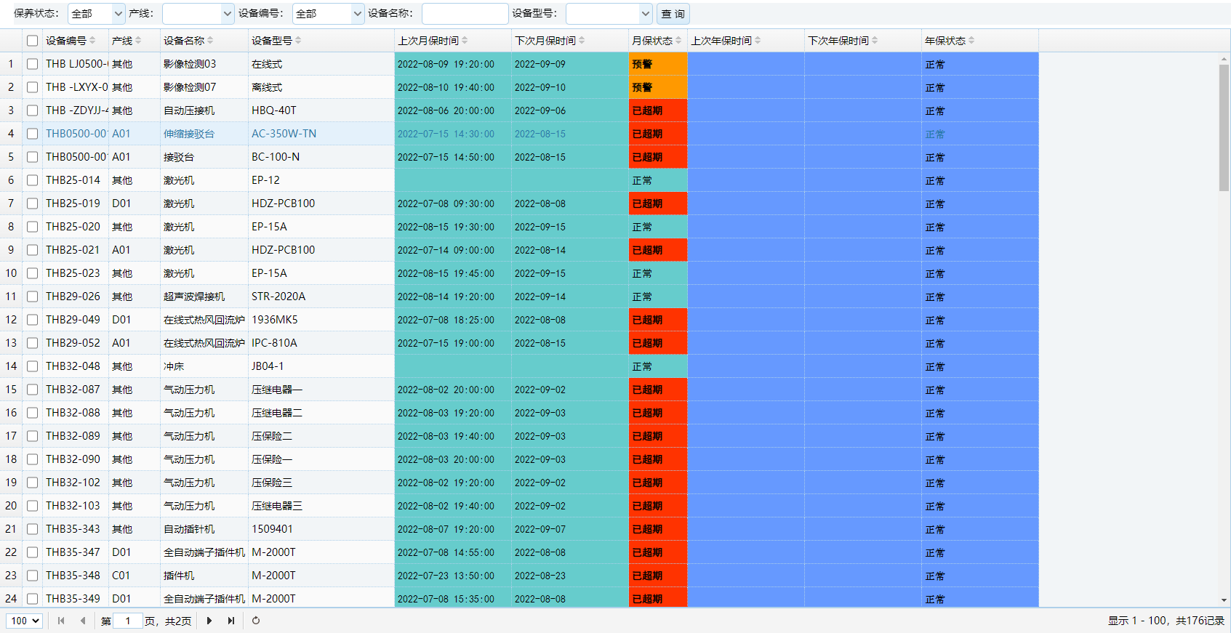Click model cell IPC-810A
The width and height of the screenshot is (1231, 633).
click(x=274, y=343)
